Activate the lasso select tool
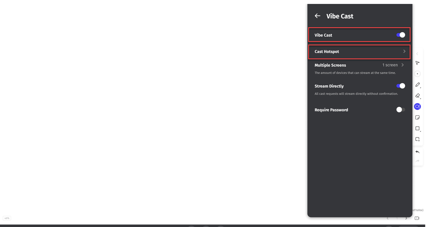This screenshot has width=426, height=227. tap(417, 106)
